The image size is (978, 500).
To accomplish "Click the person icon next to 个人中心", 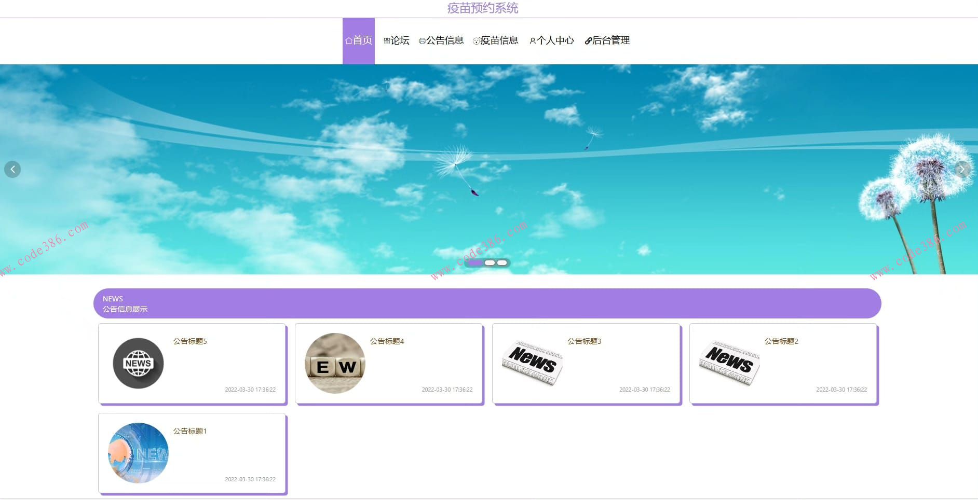I will 532,40.
